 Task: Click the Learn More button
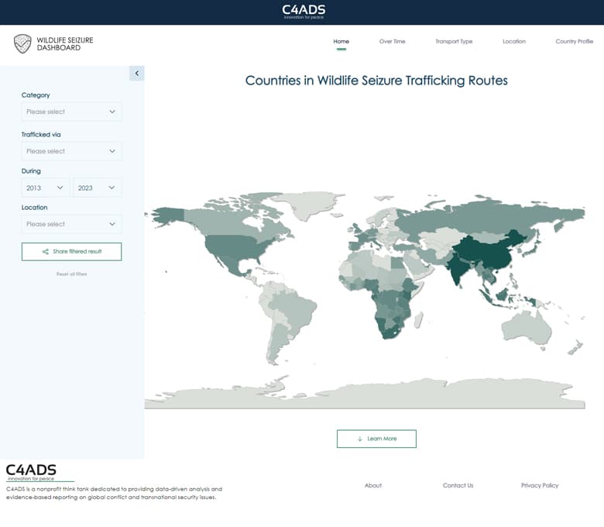click(376, 439)
